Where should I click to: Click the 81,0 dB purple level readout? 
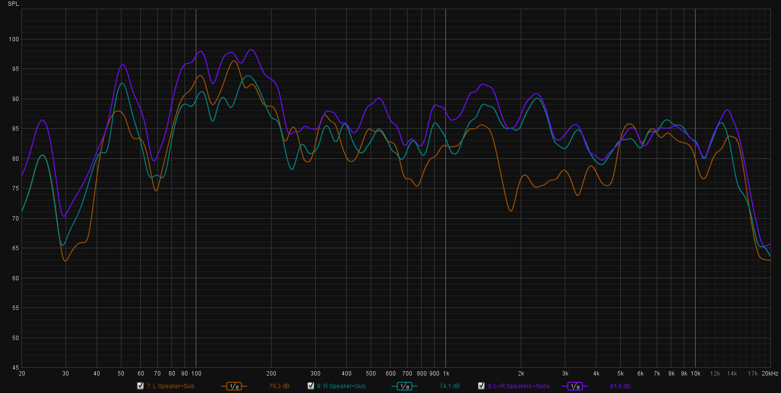point(620,386)
